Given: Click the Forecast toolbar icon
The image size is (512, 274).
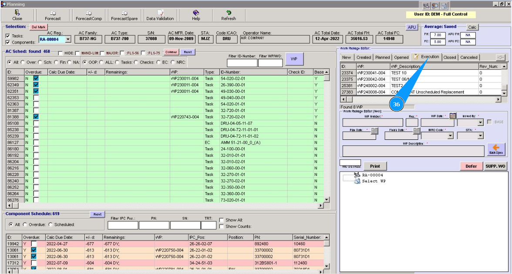Looking at the screenshot, I should 53,15.
